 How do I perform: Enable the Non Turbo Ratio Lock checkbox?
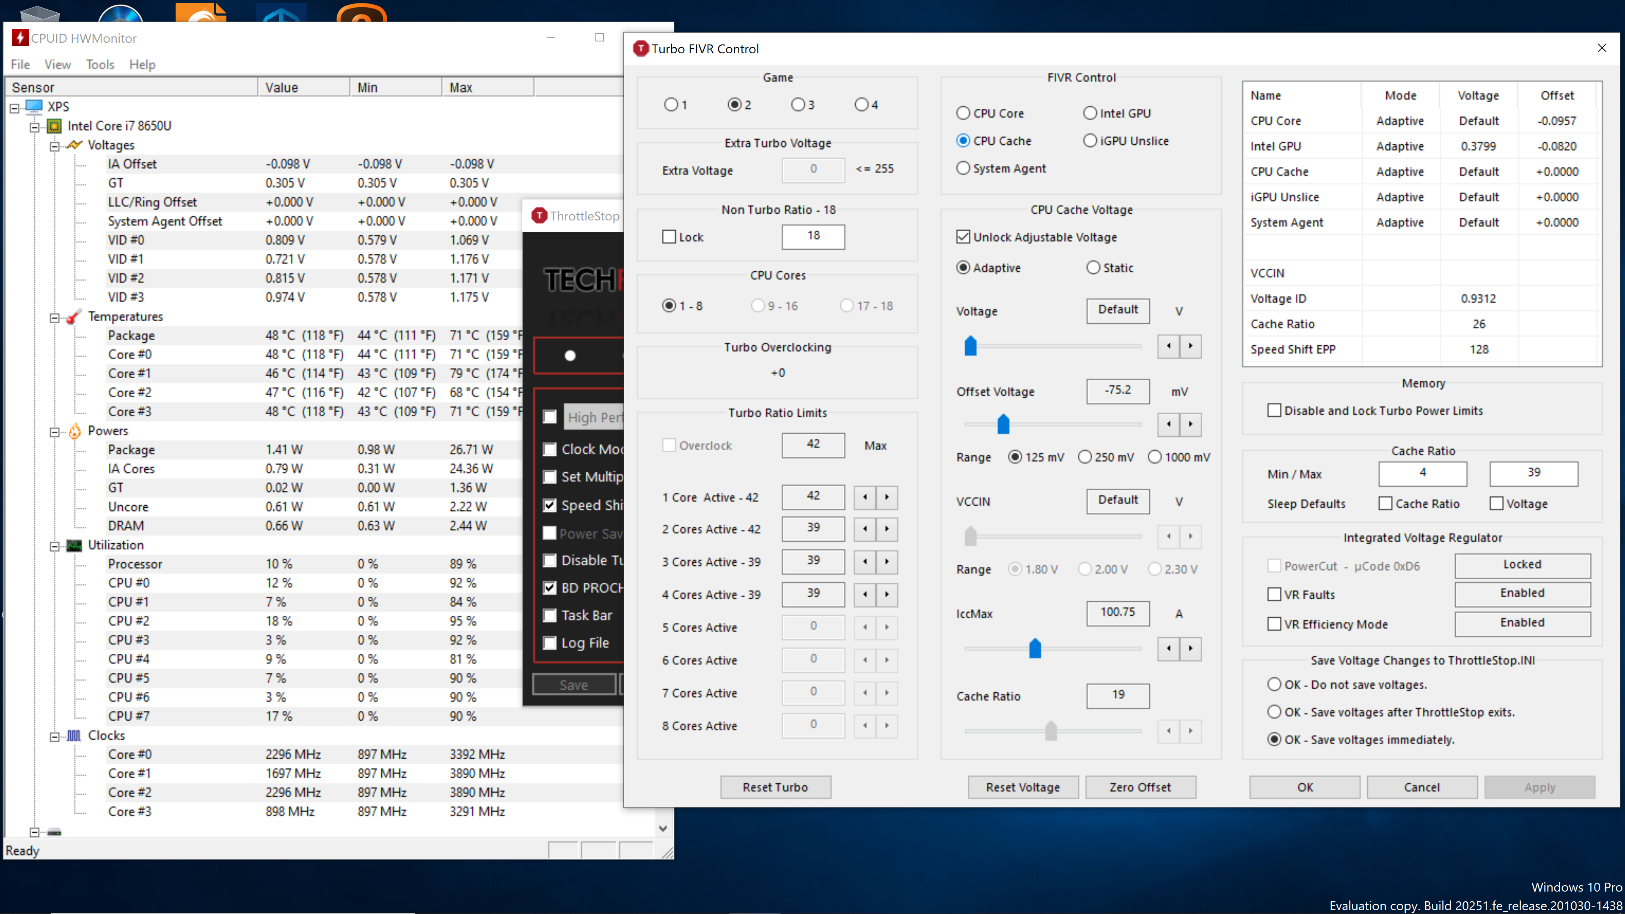point(669,237)
